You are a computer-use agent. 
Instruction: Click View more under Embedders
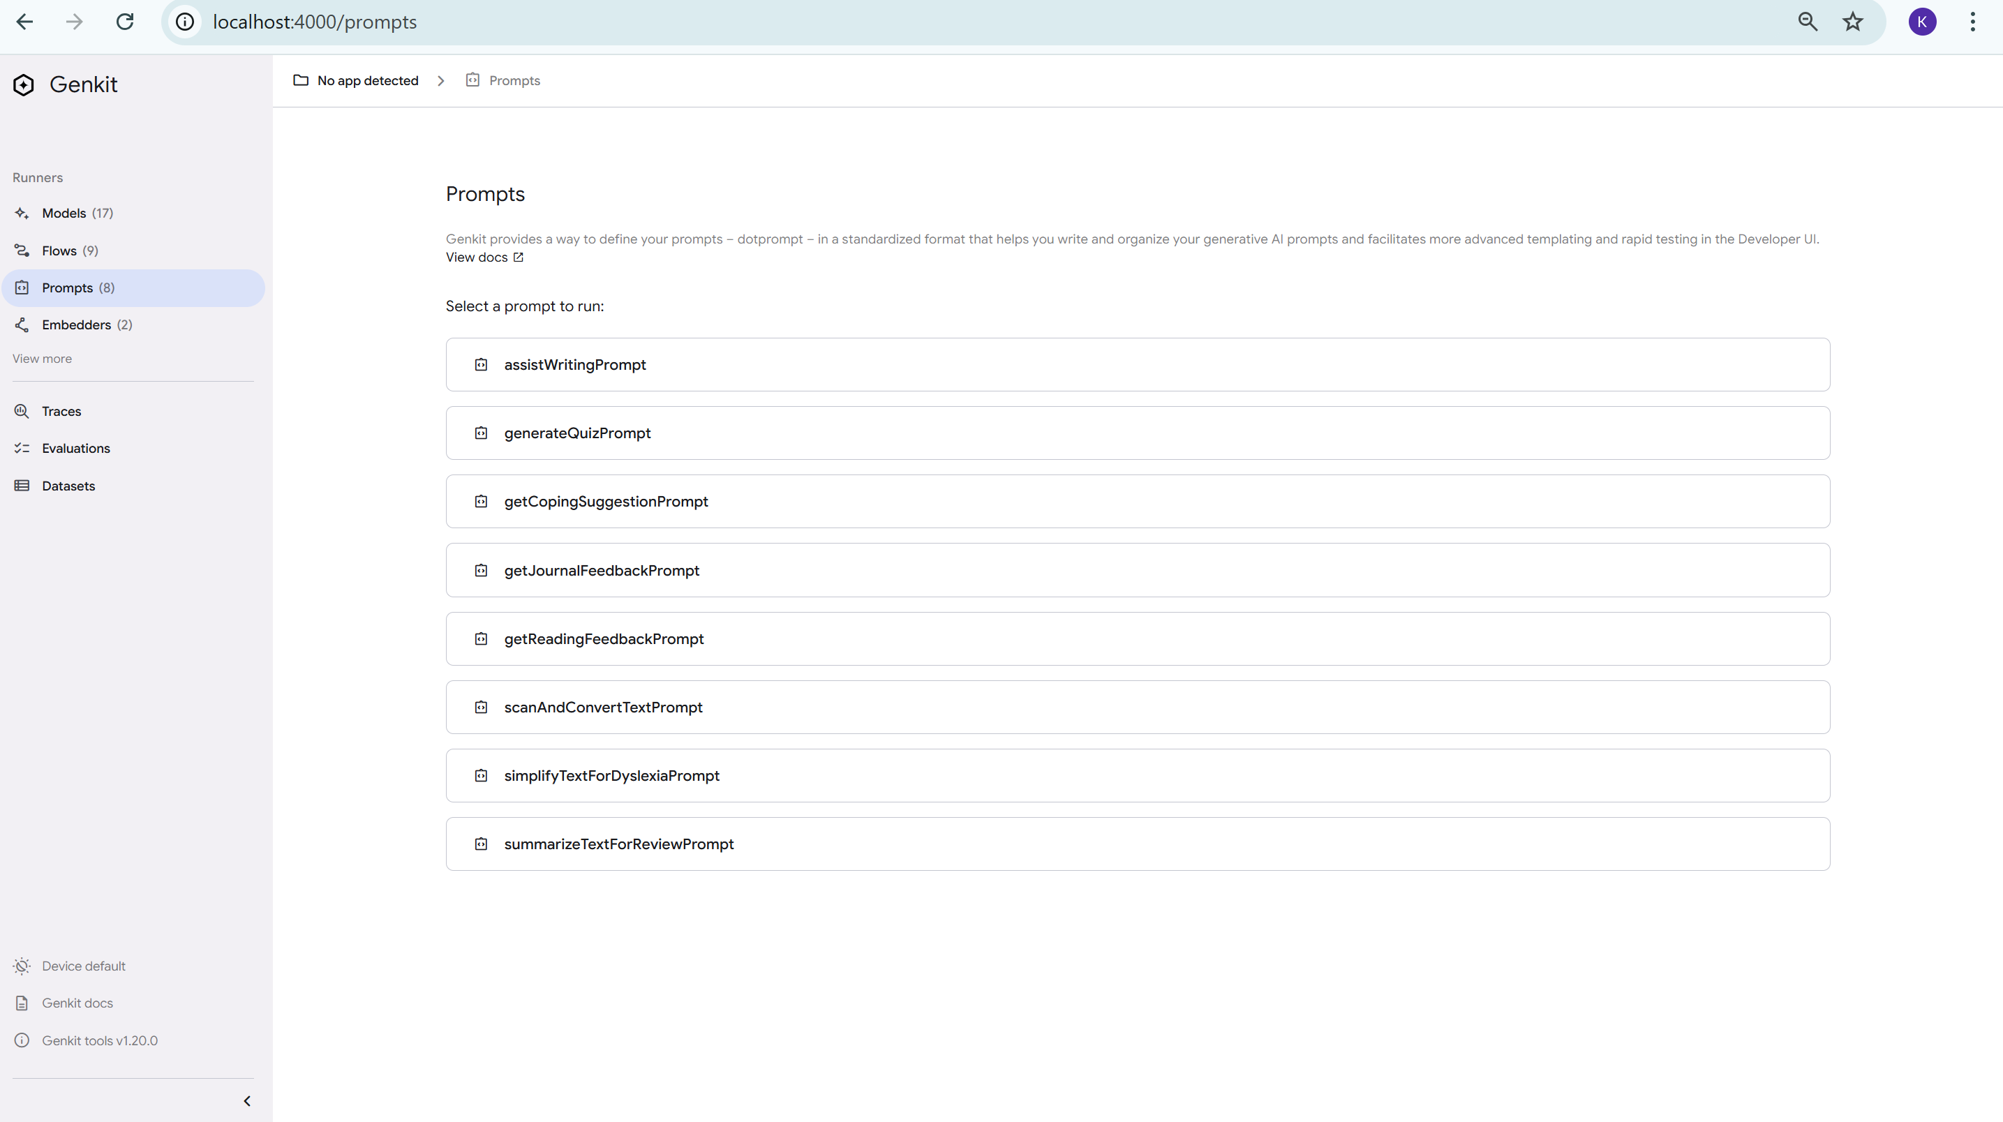coord(41,358)
